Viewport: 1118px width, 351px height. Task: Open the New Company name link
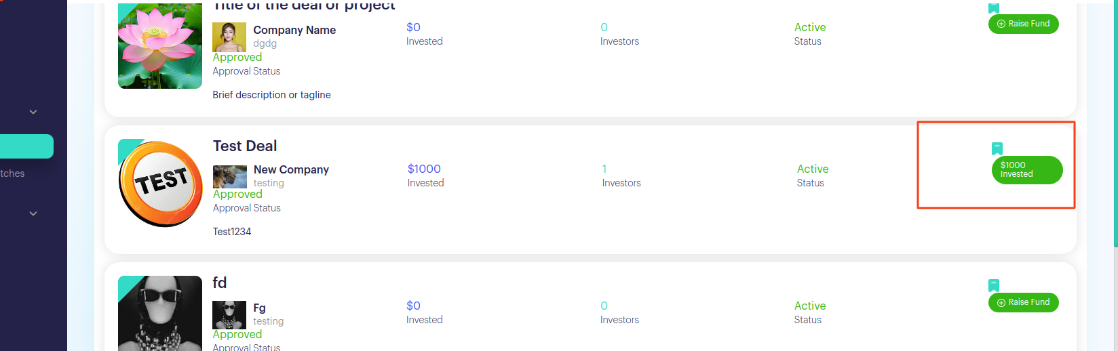[x=291, y=169]
